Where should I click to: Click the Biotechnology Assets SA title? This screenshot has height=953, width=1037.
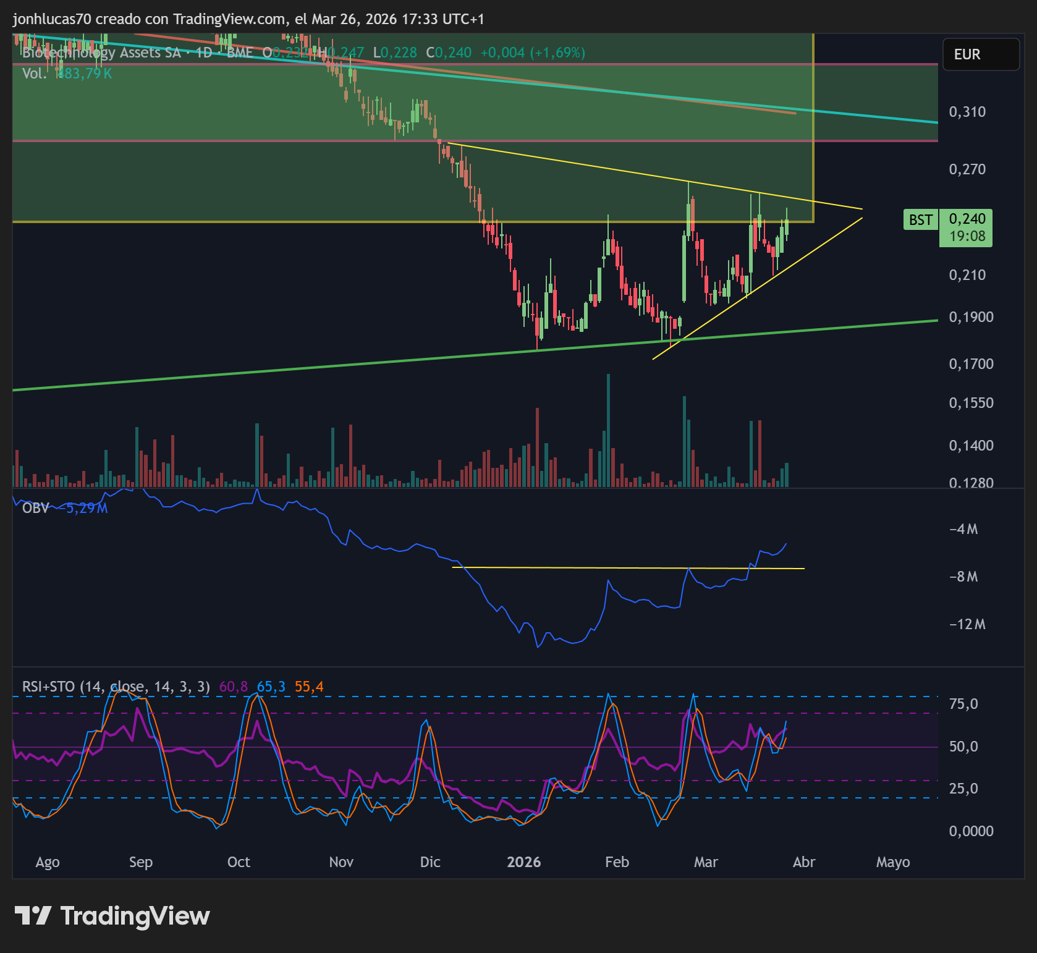[x=101, y=53]
